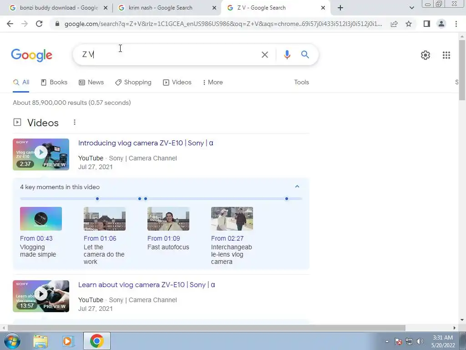Open the Chrome side panel icon

click(427, 24)
